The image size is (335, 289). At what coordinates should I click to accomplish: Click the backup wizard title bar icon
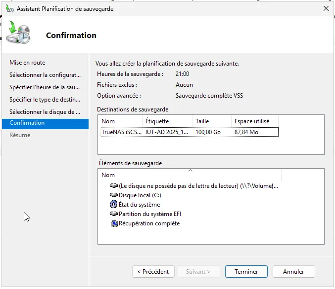coord(9,8)
